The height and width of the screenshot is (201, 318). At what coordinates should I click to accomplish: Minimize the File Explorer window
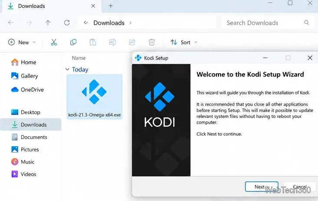pos(270,3)
